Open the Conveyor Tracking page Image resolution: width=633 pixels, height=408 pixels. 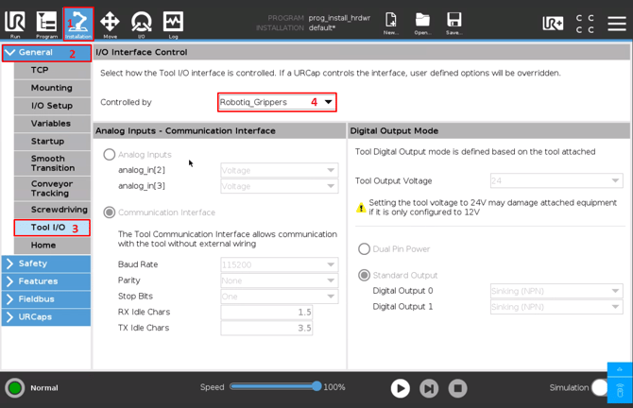53,189
